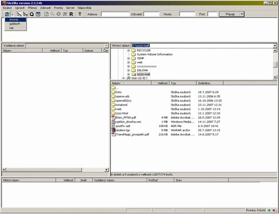The height and width of the screenshot is (214, 279).
Task: Click the Připojit button
Action: tap(230, 14)
